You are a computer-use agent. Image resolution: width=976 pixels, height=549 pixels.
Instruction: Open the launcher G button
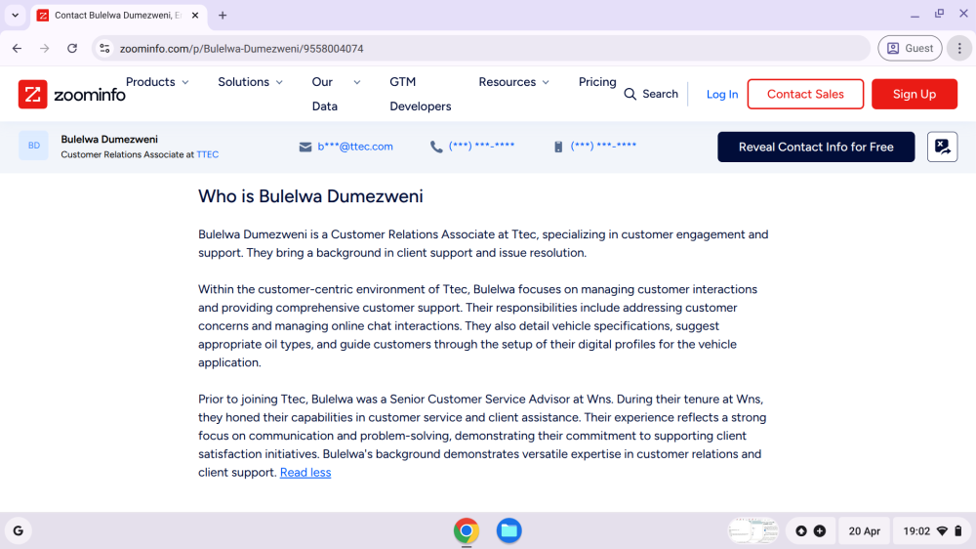point(18,531)
